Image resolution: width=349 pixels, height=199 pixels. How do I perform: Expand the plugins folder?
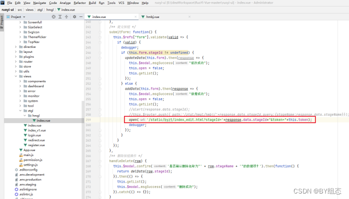click(16, 57)
